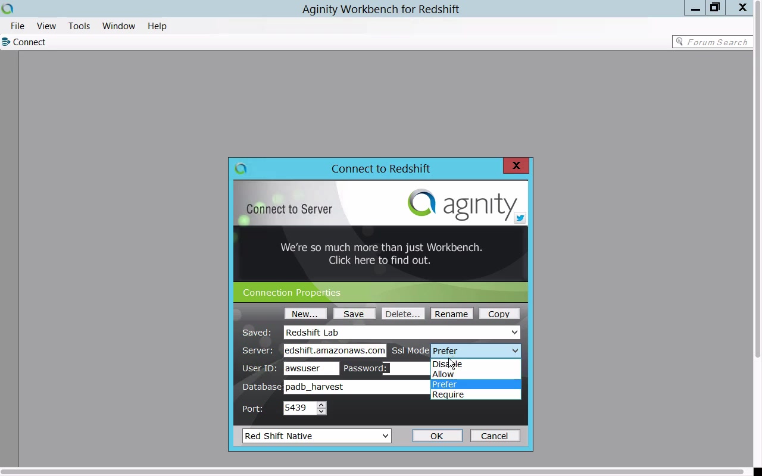The height and width of the screenshot is (476, 762).
Task: Click the Port number field
Action: click(x=300, y=408)
